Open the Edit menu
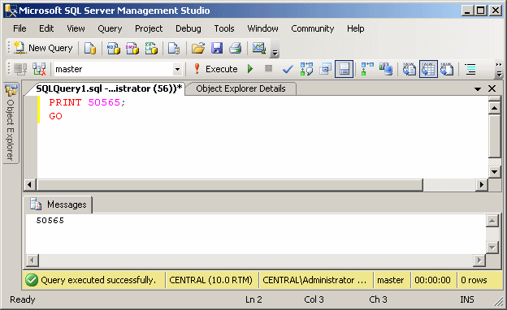This screenshot has width=507, height=310. (x=46, y=28)
